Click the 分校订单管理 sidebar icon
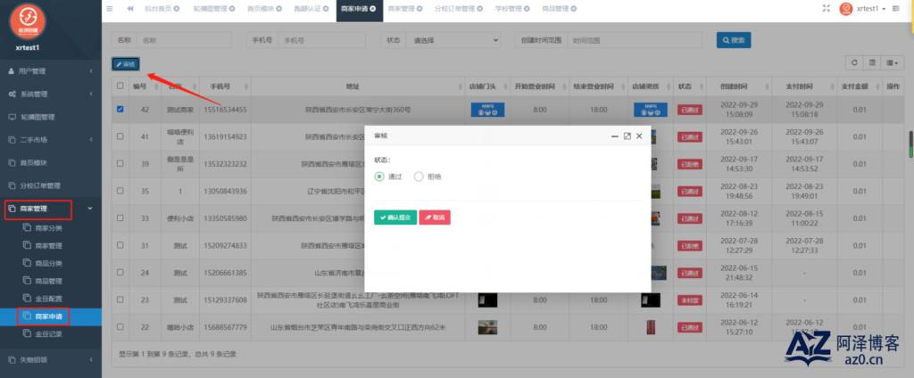This screenshot has height=378, width=914. point(12,185)
